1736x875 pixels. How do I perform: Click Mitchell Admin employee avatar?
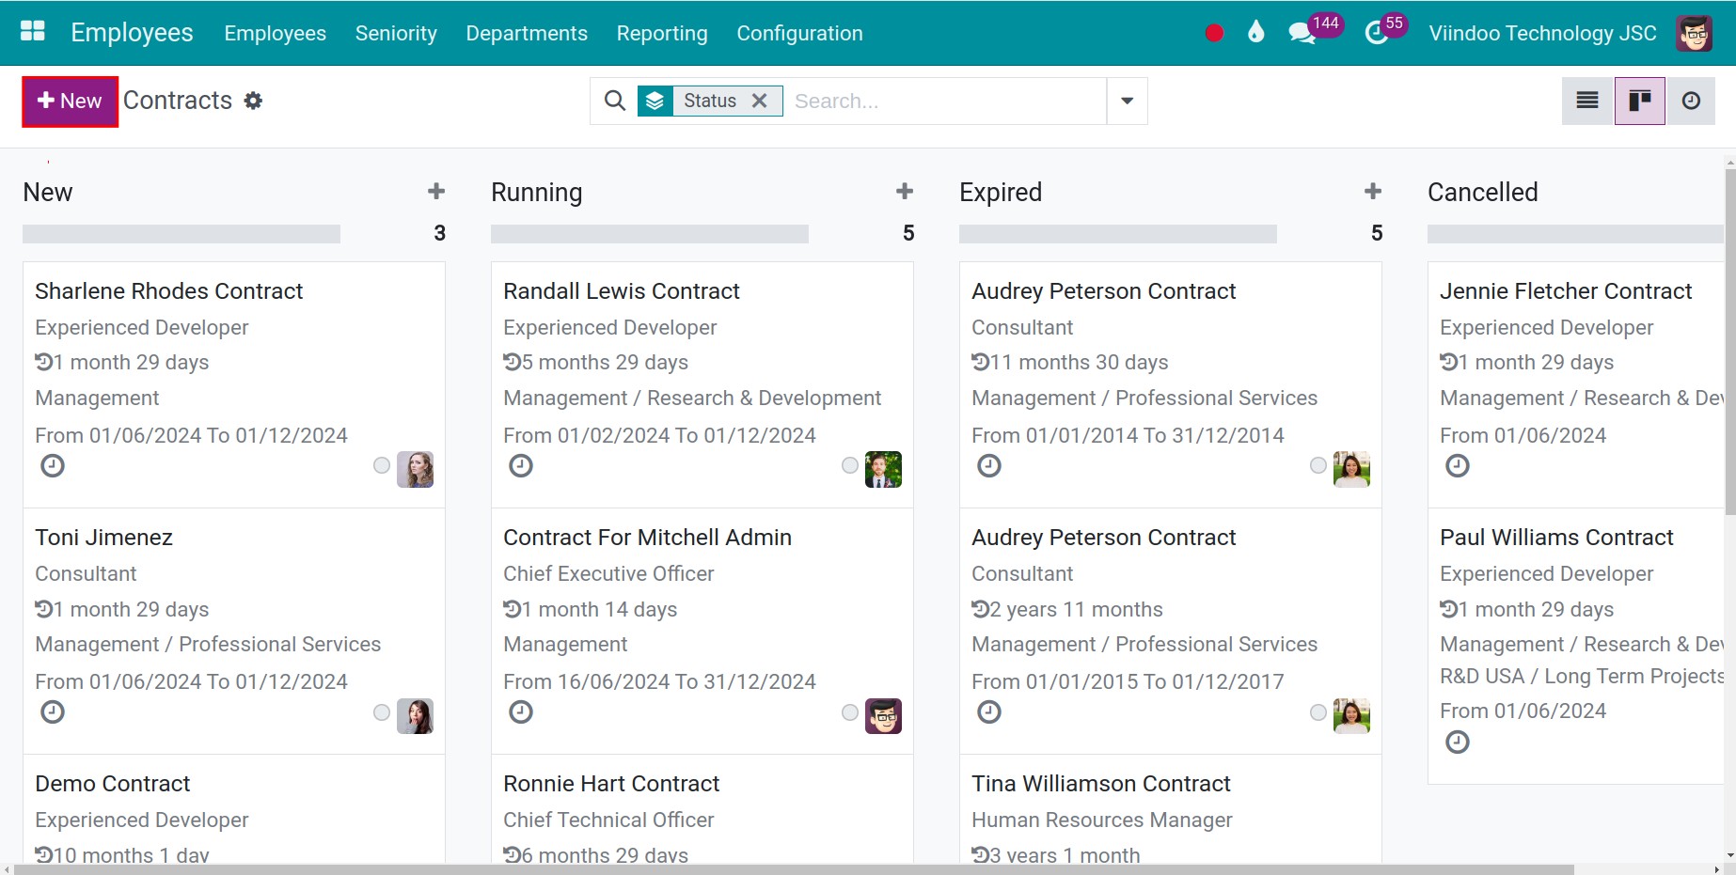pyautogui.click(x=883, y=716)
